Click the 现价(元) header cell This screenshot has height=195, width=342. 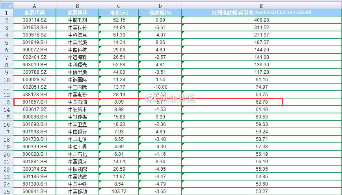coord(119,13)
